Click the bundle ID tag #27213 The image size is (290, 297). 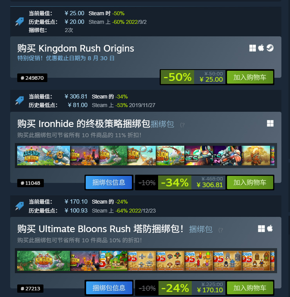click(x=31, y=289)
